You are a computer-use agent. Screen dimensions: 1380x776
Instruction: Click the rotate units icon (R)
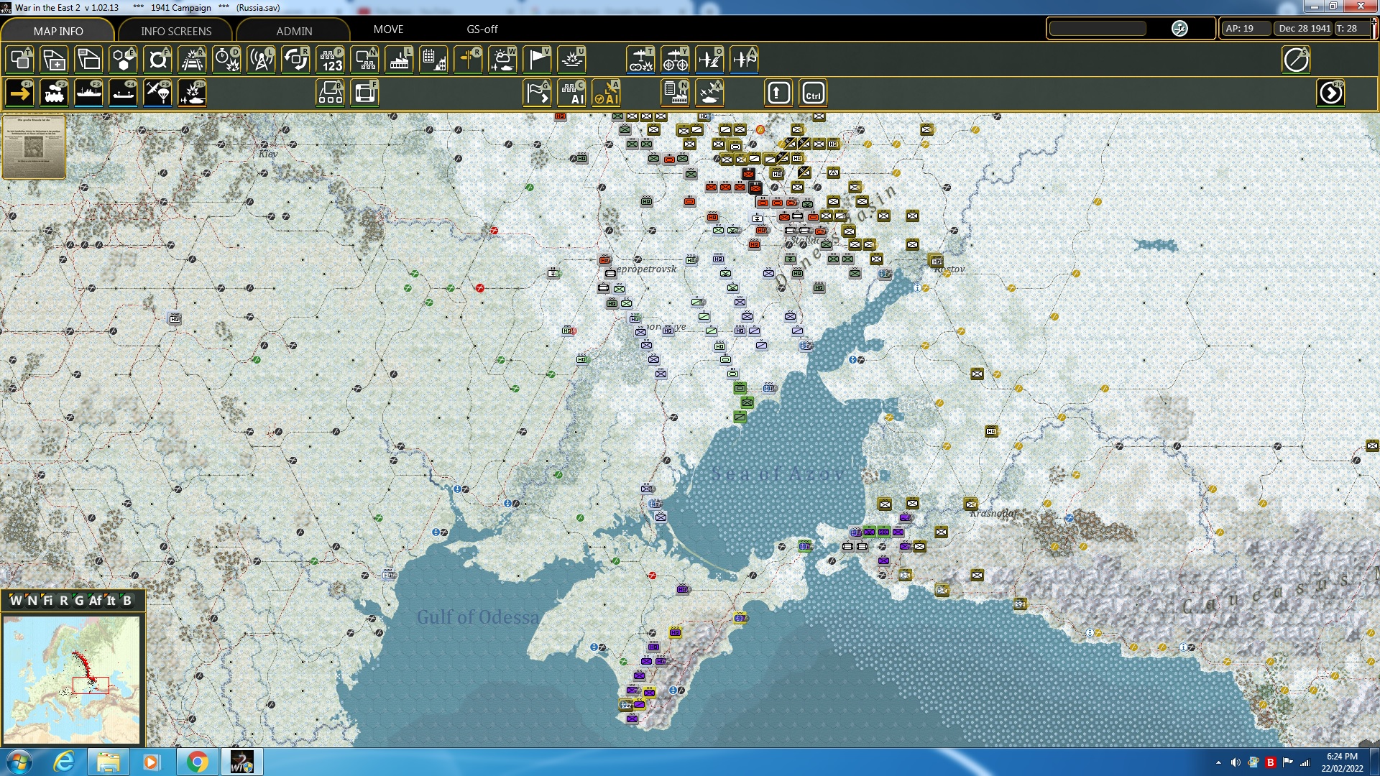pyautogui.click(x=296, y=60)
